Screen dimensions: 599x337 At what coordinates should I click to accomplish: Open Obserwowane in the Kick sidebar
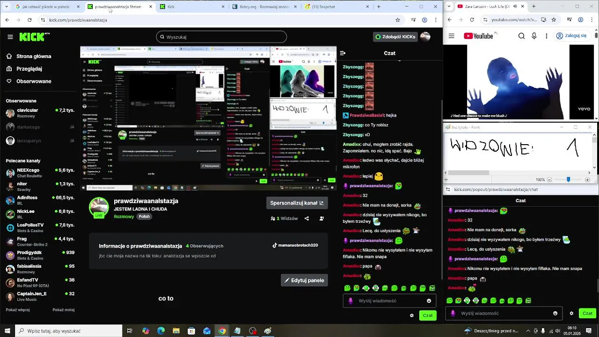coord(29,81)
